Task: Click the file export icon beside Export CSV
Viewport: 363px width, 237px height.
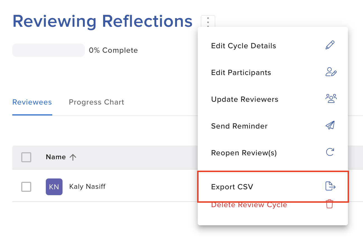Action: (330, 186)
